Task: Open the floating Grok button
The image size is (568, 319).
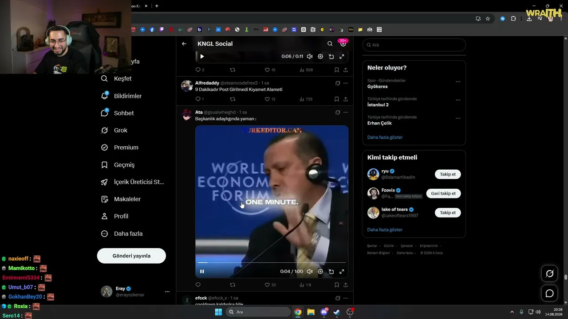Action: point(549,274)
